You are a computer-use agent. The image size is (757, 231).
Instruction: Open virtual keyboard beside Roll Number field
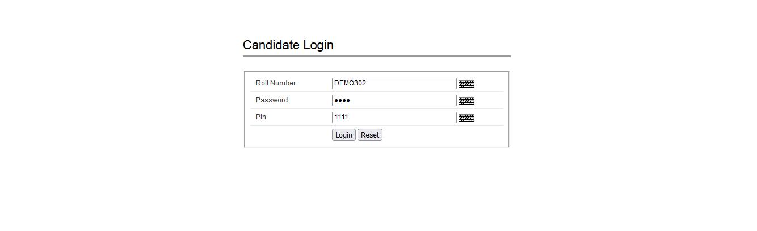[x=466, y=84]
